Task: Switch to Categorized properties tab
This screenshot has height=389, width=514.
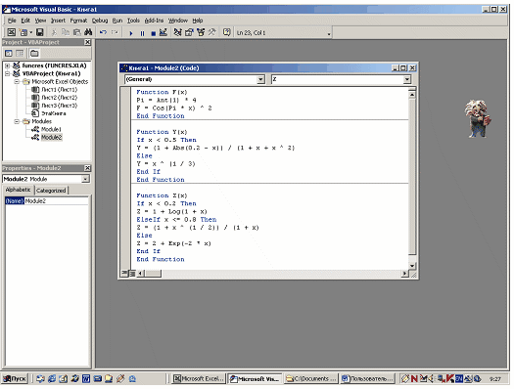Action: click(51, 191)
